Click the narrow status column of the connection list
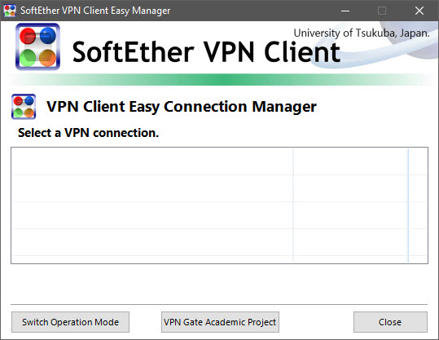Screen dimensions: 439x340 tap(351, 205)
